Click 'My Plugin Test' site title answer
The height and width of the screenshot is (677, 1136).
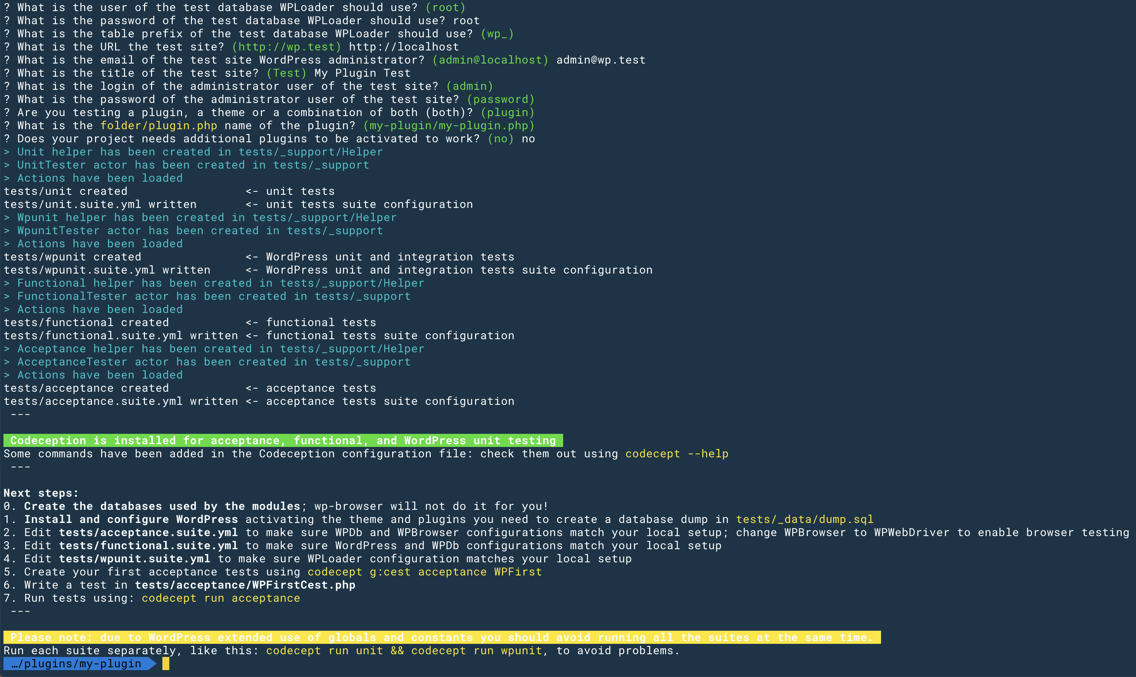coord(362,73)
